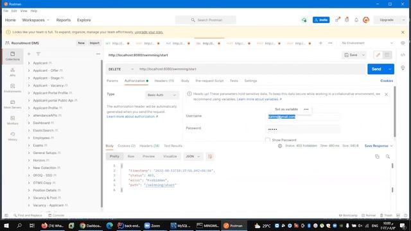
Task: Open the DELETE method dropdown
Action: 121,69
